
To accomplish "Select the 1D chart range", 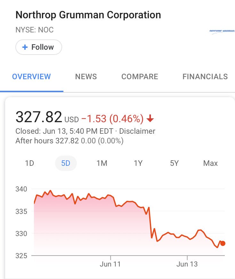I will point(29,163).
